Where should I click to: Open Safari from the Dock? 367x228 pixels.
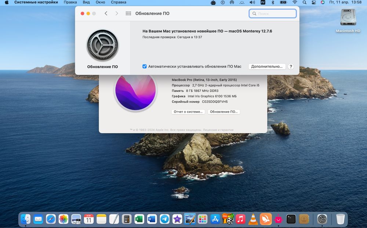[51, 219]
